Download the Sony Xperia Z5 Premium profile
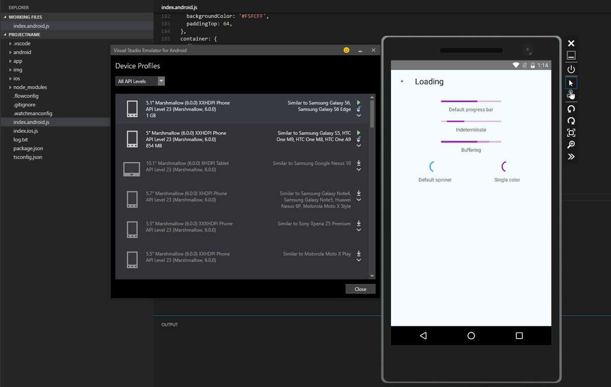The height and width of the screenshot is (387, 611). tap(359, 223)
